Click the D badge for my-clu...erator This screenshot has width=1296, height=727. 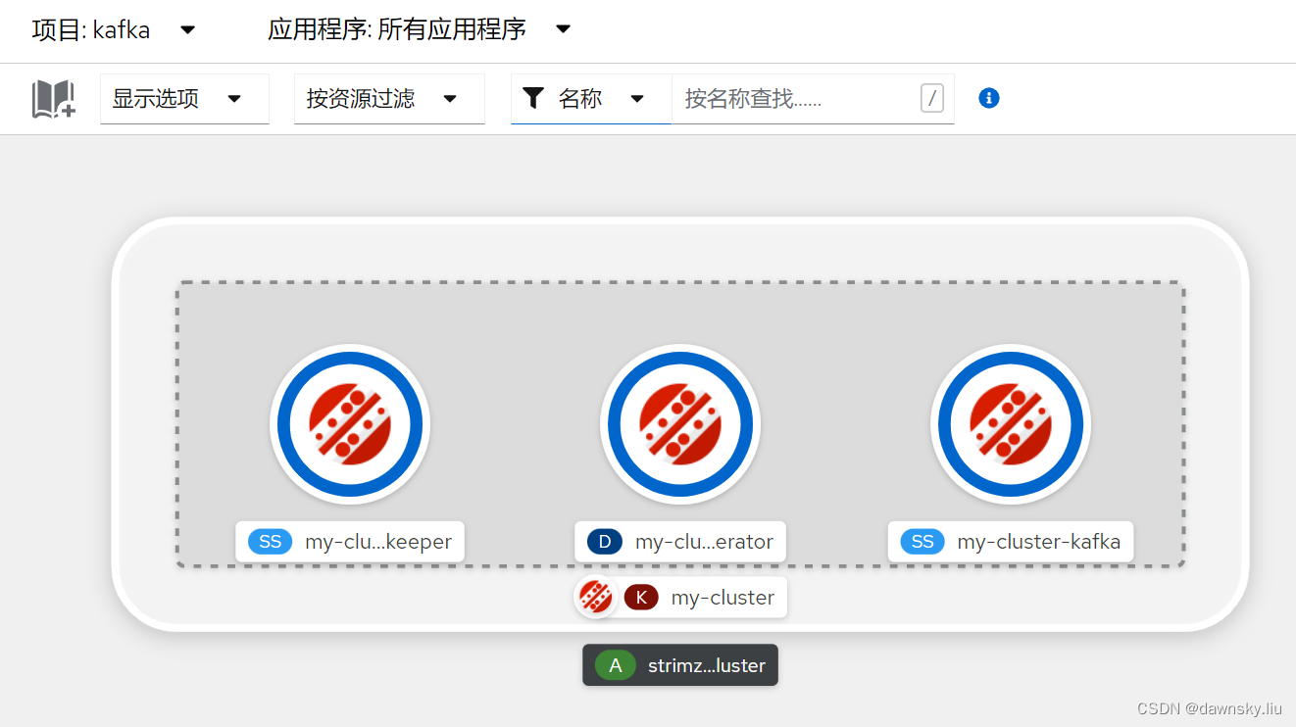[605, 542]
